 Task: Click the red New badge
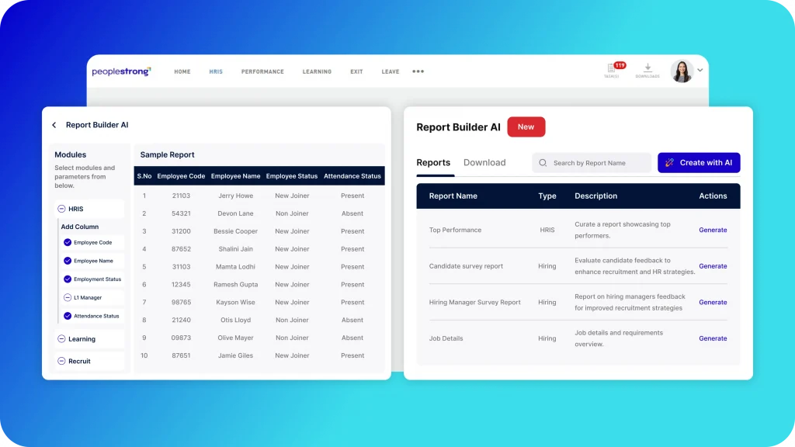click(x=526, y=127)
